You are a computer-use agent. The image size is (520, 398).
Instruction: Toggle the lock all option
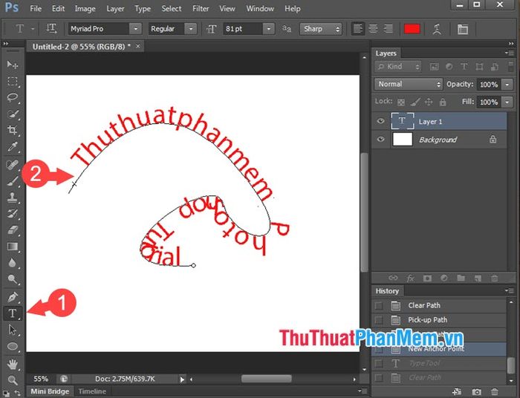tap(443, 102)
